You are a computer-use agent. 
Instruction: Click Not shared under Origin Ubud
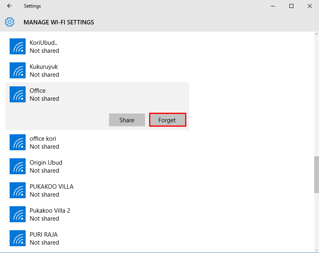pyautogui.click(x=44, y=171)
